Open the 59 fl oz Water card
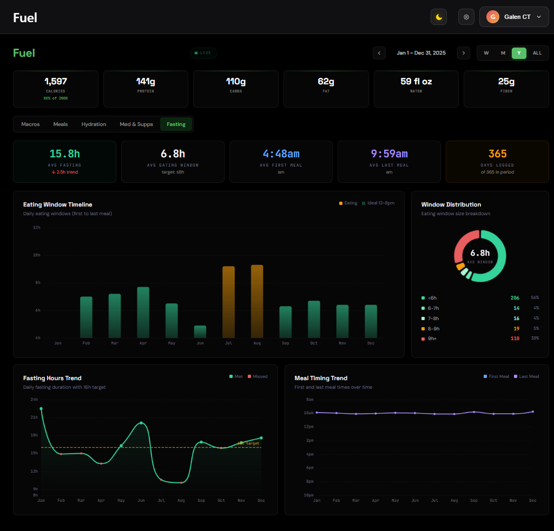Viewport: 554px width, 531px height. point(416,89)
